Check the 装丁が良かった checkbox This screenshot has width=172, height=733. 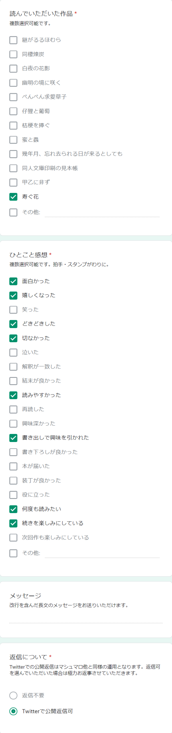(x=13, y=481)
